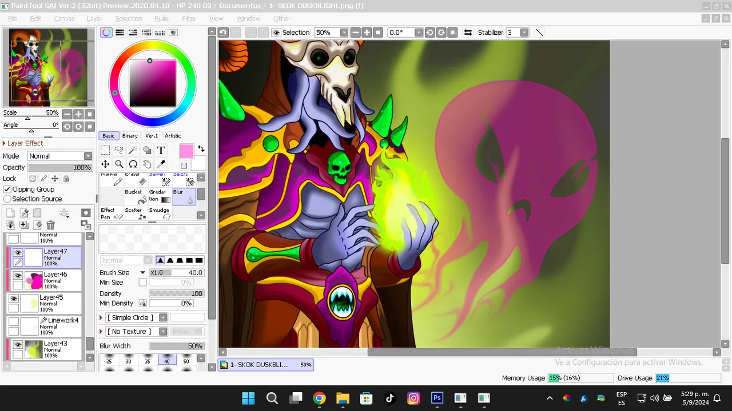
Task: Click navigator Scale zoom-out minus button
Action: coord(67,114)
